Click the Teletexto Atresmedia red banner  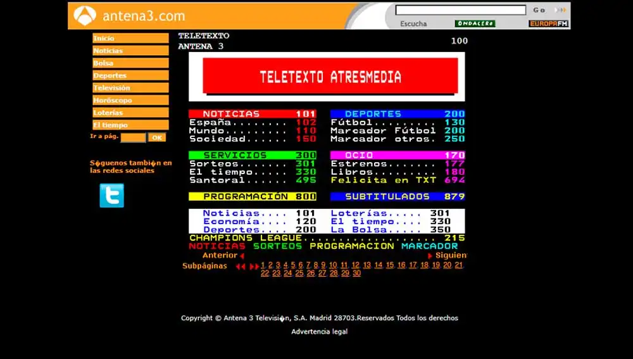coord(330,77)
